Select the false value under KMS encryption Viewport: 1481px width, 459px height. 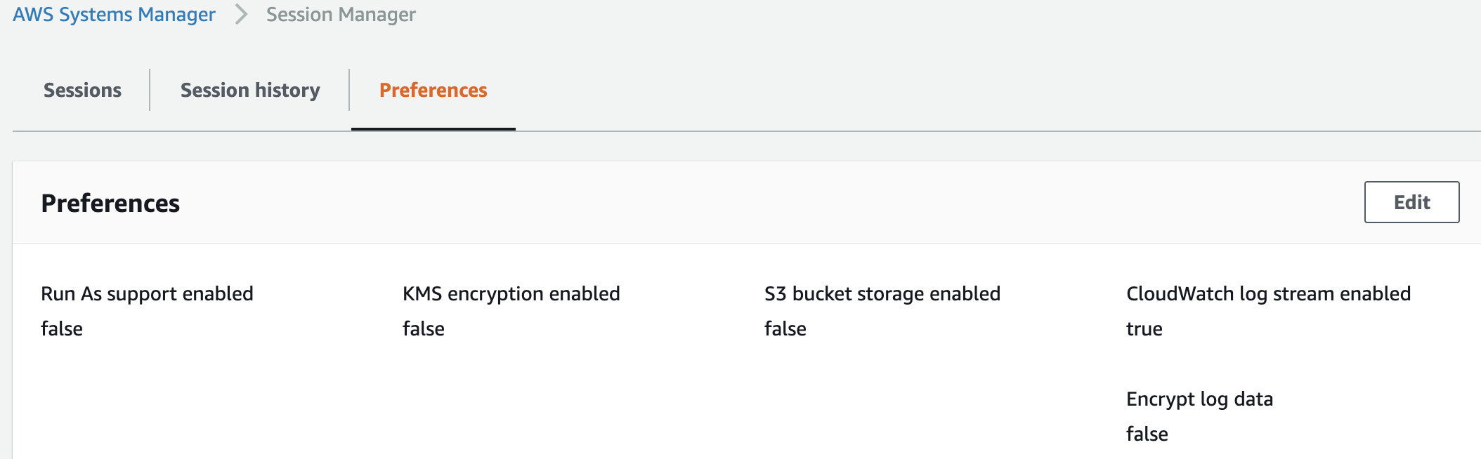click(424, 328)
